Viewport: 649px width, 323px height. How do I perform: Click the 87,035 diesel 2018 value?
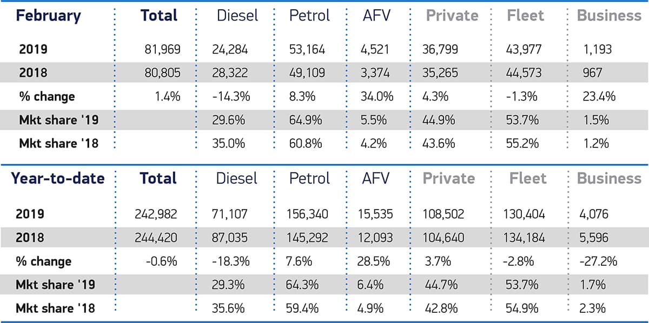click(230, 238)
